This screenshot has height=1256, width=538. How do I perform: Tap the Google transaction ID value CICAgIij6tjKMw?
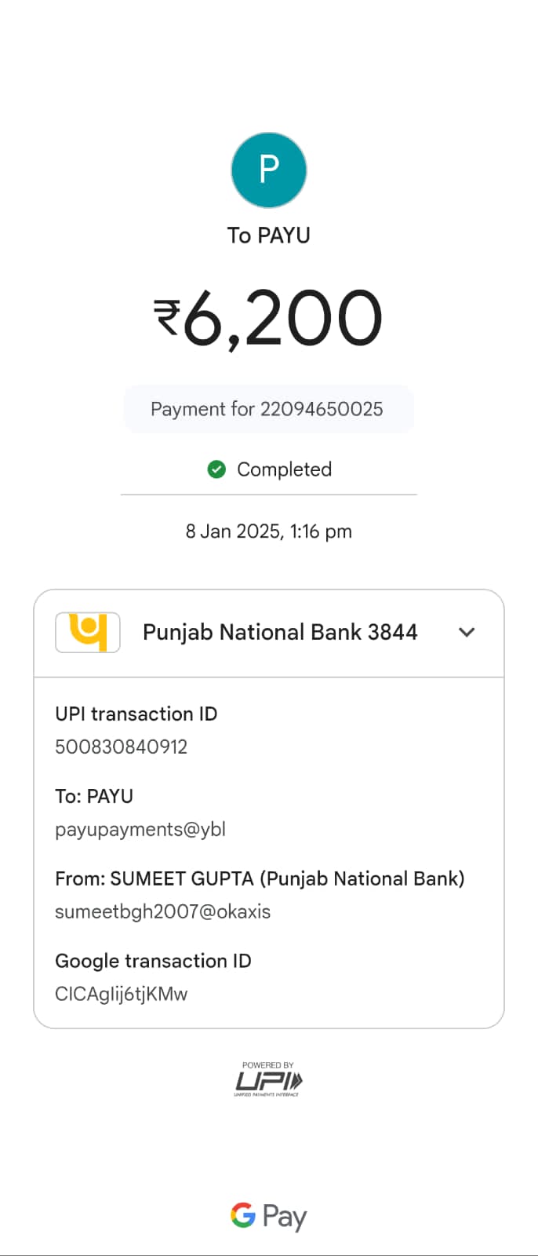(122, 994)
